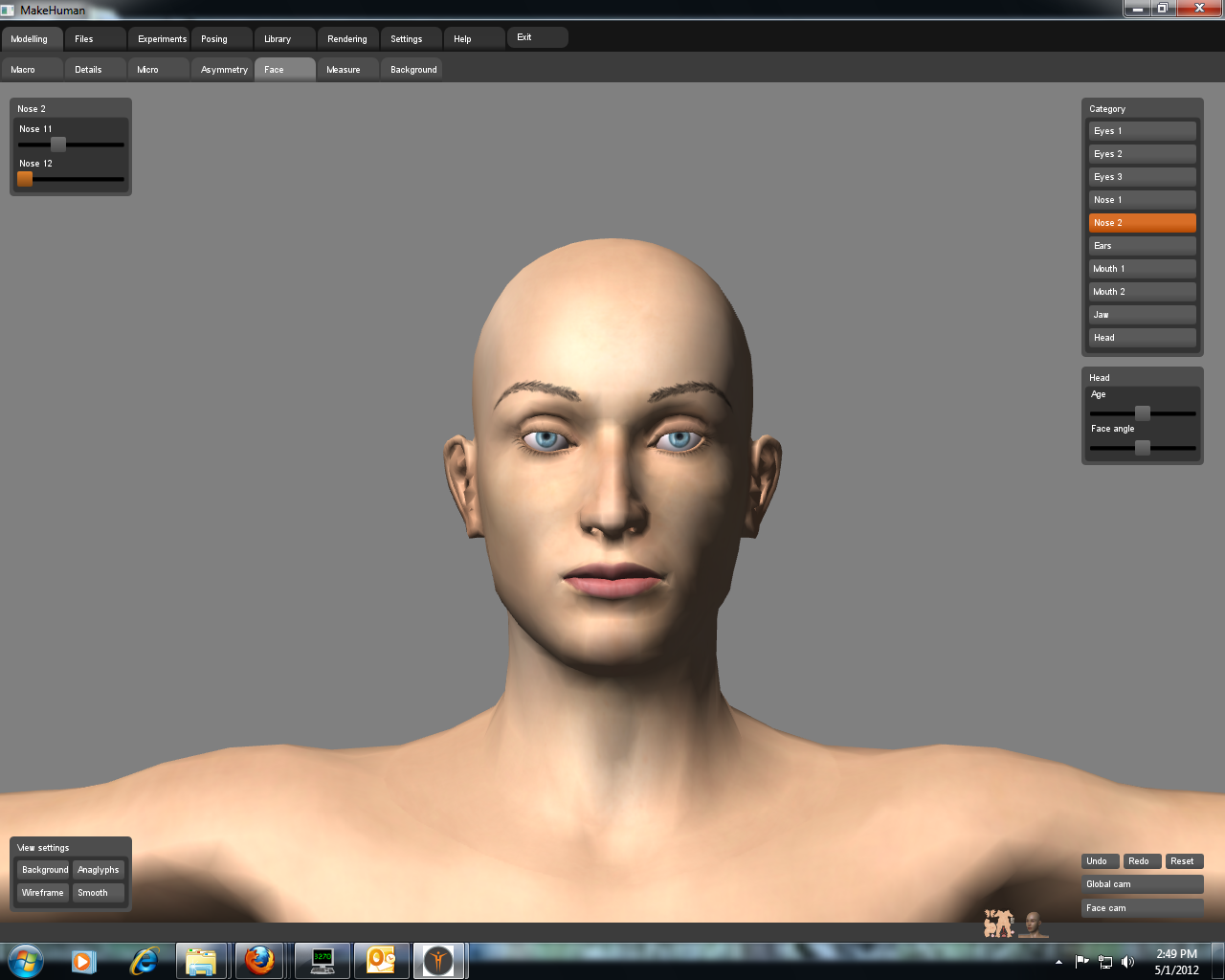Open the Background sub-tab

coord(412,70)
